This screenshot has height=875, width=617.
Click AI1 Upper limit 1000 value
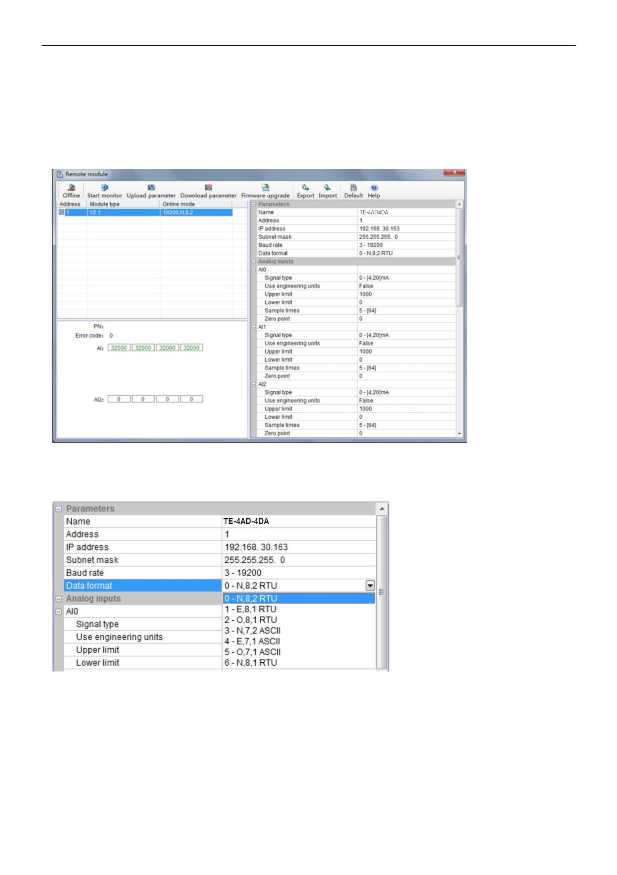[x=406, y=352]
